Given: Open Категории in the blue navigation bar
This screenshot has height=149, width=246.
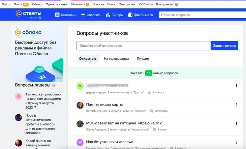Looking at the screenshot, I should 68,15.
